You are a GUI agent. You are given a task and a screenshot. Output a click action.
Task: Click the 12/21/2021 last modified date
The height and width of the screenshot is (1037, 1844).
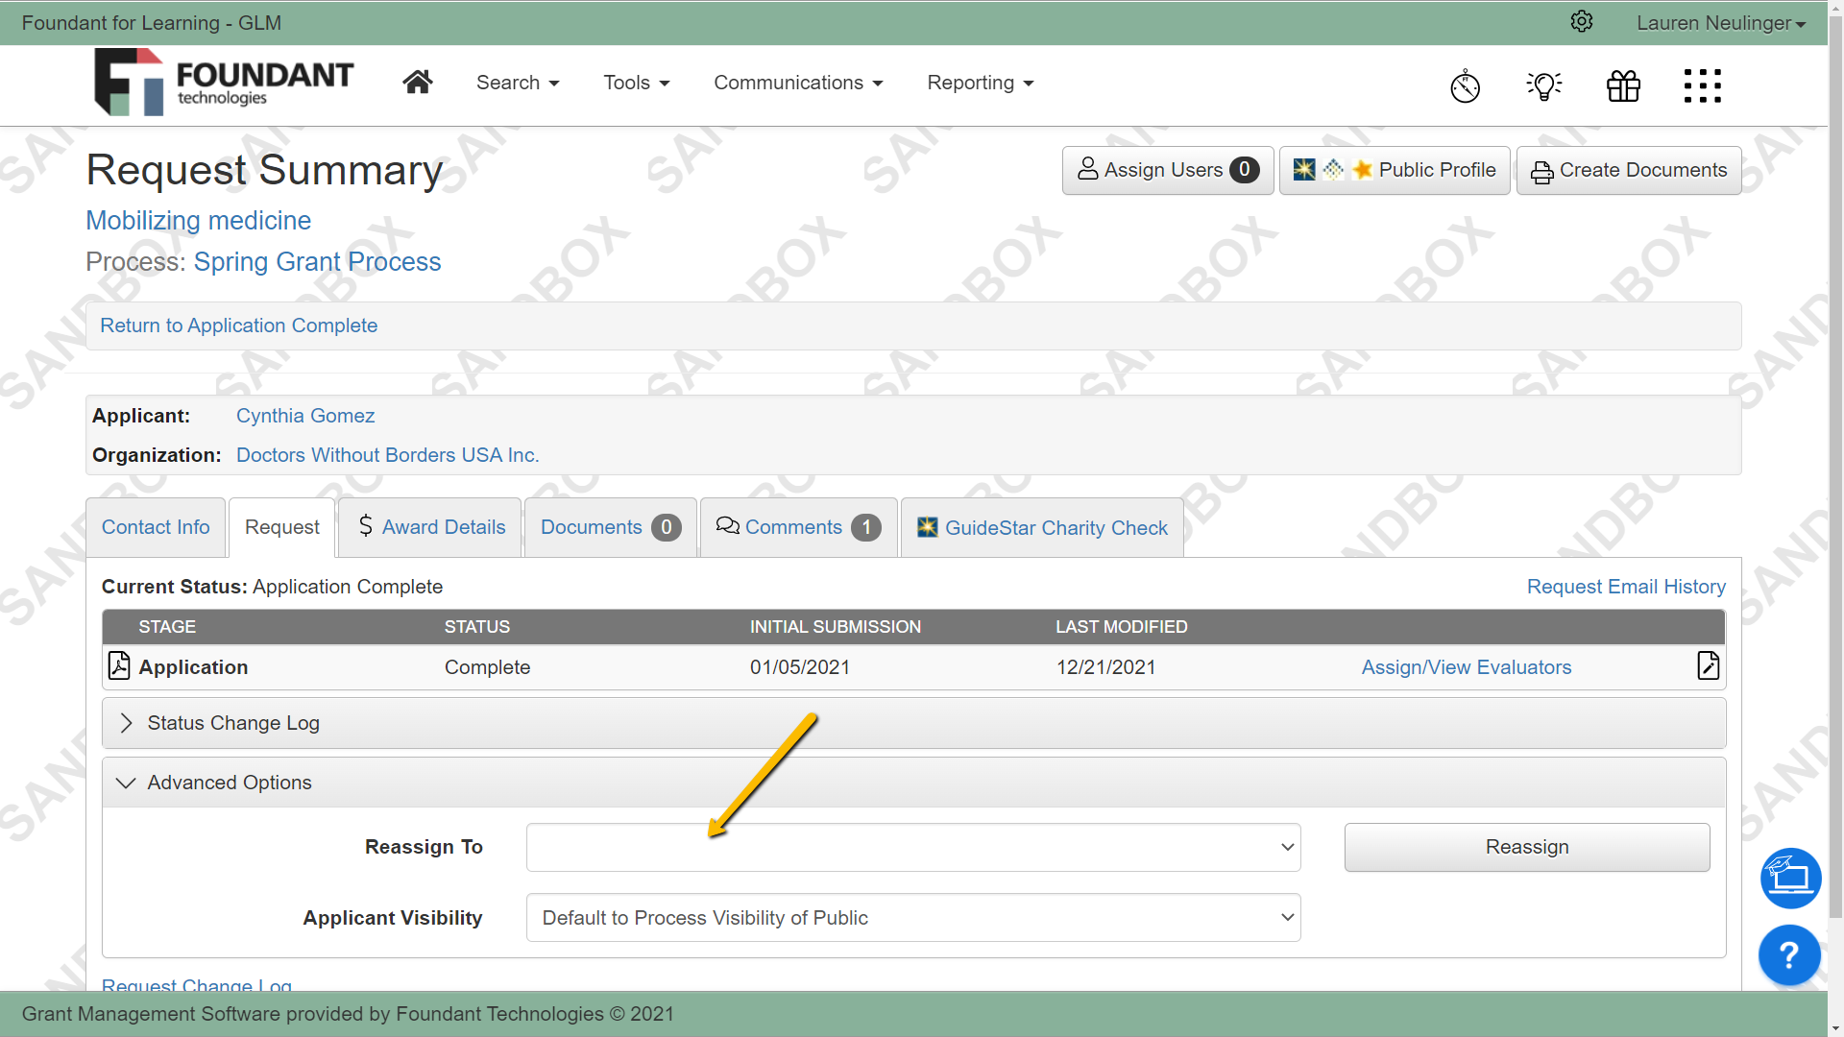(x=1106, y=667)
